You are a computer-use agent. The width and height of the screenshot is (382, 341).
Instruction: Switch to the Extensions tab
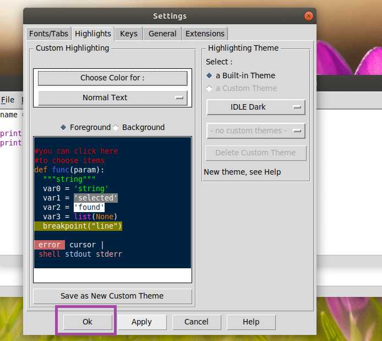205,34
